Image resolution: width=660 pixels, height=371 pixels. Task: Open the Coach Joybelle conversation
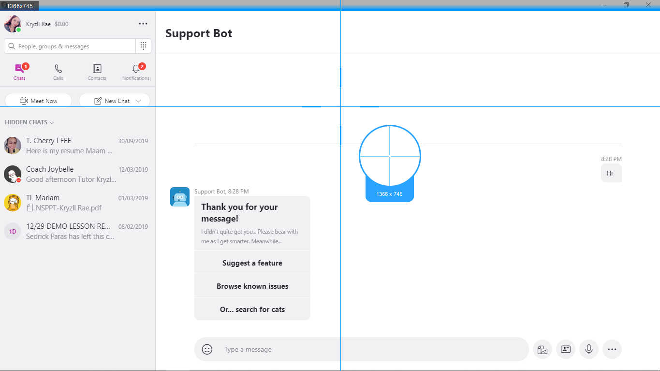click(x=77, y=174)
